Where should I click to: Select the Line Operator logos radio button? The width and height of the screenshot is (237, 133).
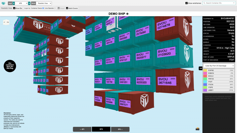pyautogui.click(x=55, y=8)
